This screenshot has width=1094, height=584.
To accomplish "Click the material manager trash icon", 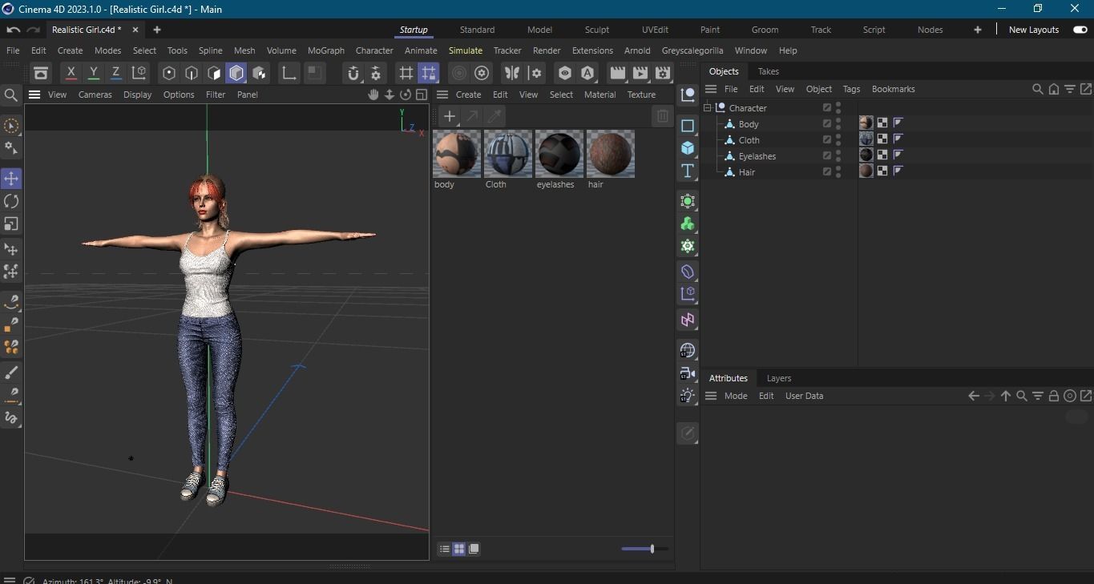I will tap(662, 117).
